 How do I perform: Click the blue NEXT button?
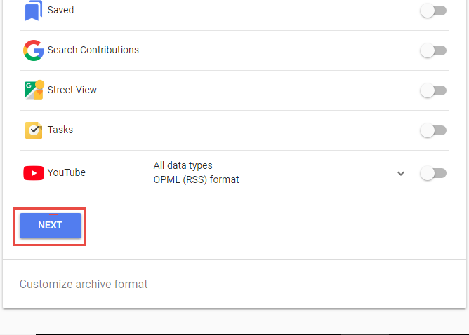[51, 226]
